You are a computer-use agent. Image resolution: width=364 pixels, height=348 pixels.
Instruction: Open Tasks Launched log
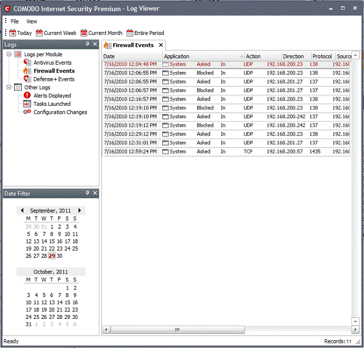pyautogui.click(x=52, y=104)
